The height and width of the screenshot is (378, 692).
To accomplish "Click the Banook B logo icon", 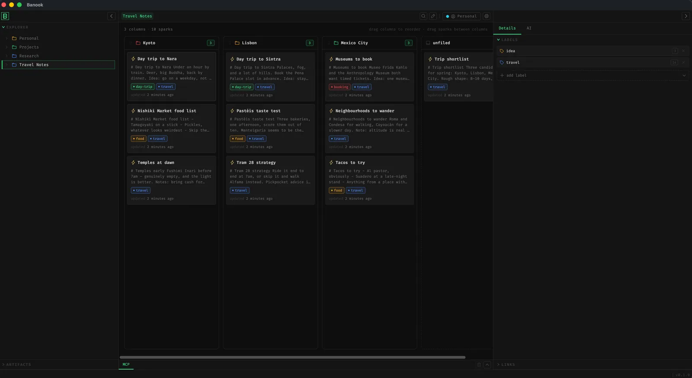I will tap(5, 16).
